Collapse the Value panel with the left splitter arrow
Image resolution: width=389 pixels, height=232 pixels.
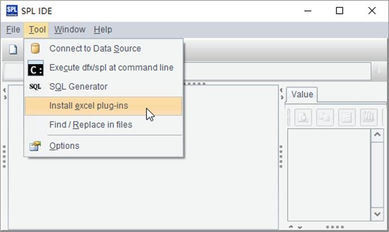(281, 90)
